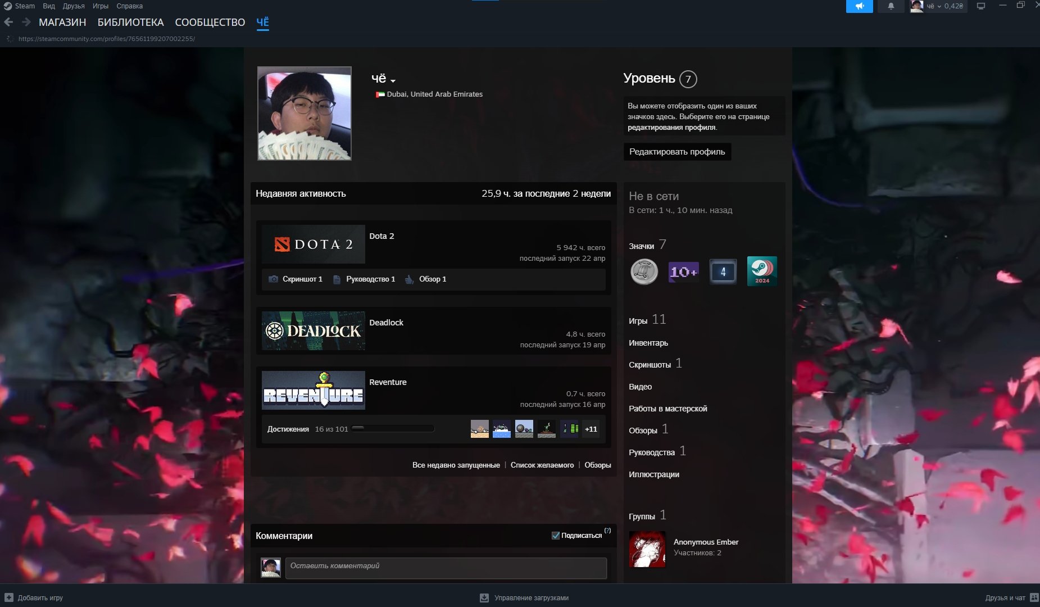Click Reventure achievements progress bar
Screen dimensions: 1040x607
392,428
